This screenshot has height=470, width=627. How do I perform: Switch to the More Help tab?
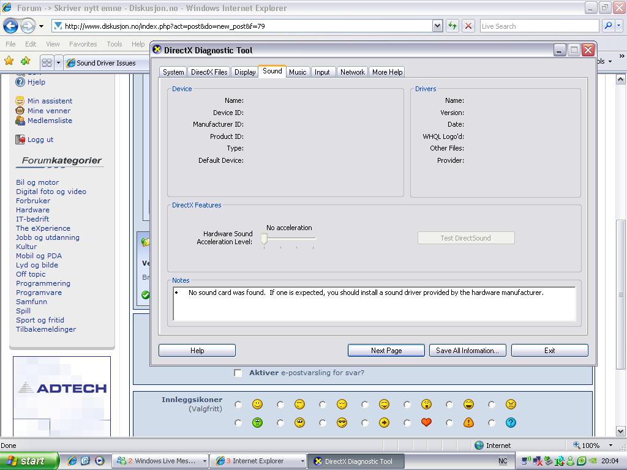tap(387, 72)
